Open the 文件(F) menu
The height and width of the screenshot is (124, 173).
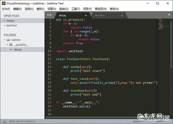[x=6, y=9]
